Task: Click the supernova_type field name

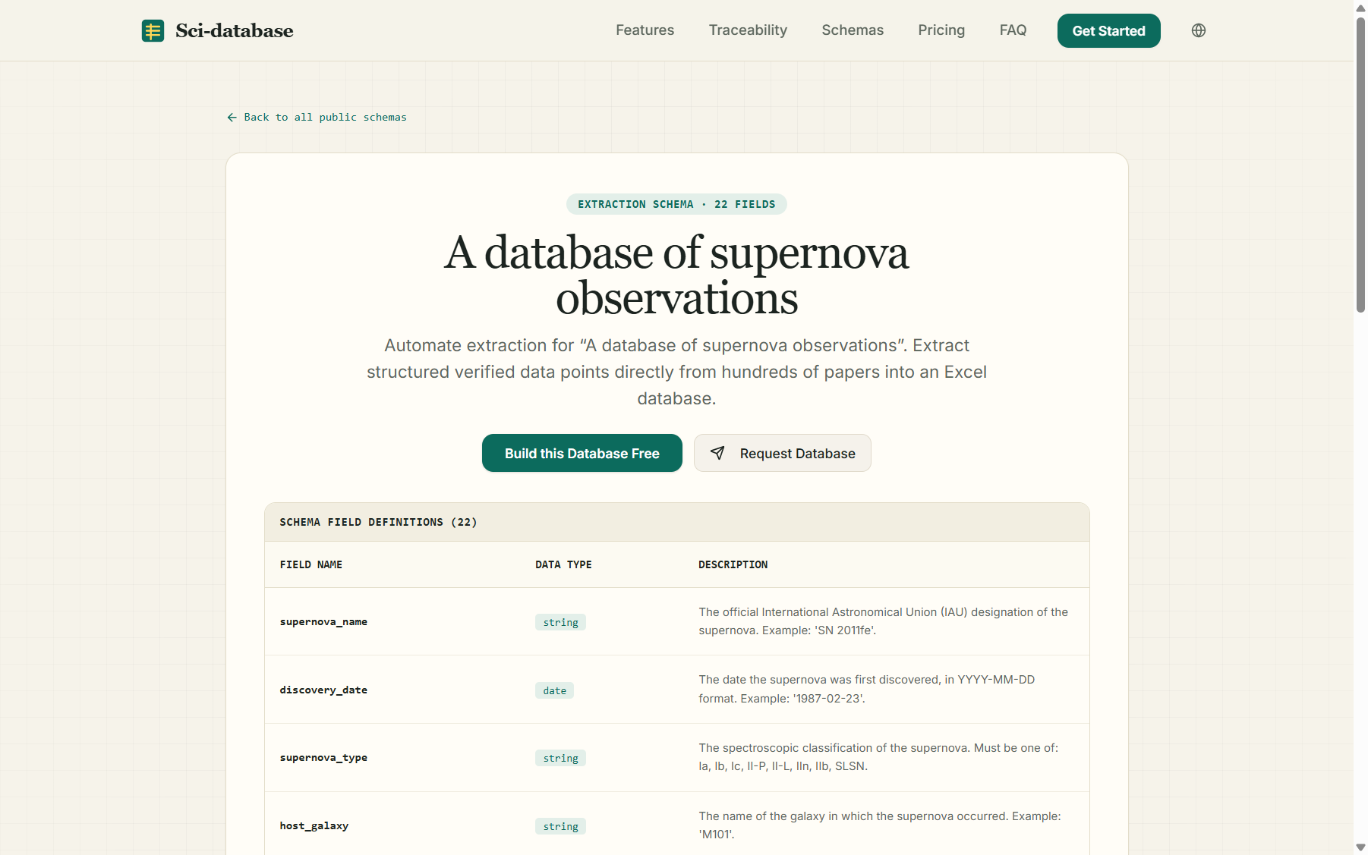Action: [x=323, y=758]
